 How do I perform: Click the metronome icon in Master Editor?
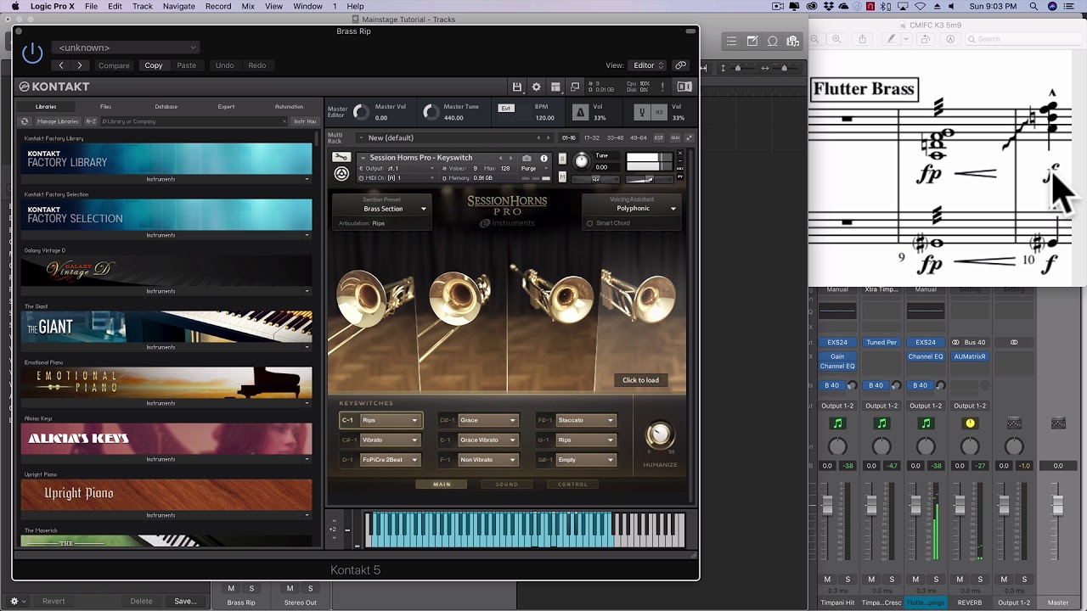click(580, 112)
